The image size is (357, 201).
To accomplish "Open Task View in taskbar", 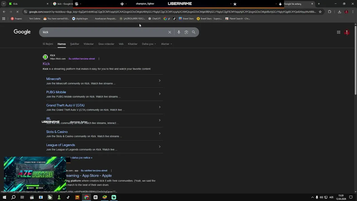I will tap(22, 197).
